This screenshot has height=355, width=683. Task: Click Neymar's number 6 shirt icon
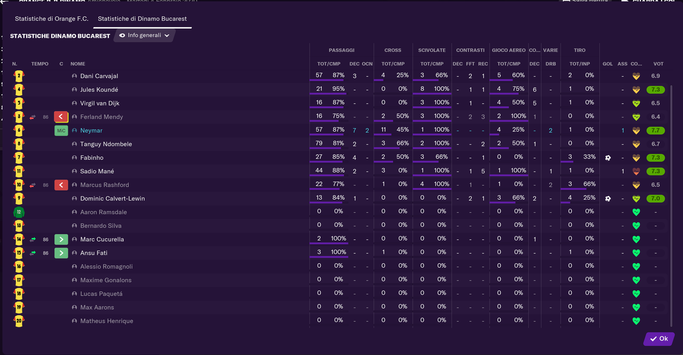[x=19, y=130]
